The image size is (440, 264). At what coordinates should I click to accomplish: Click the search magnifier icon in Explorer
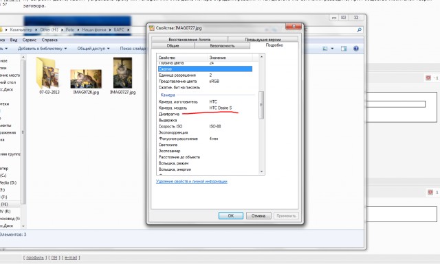pyautogui.click(x=359, y=29)
